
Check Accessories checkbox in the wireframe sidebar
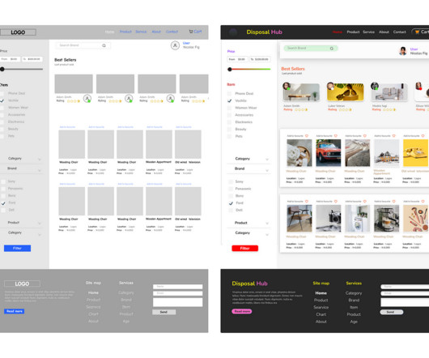2,115
